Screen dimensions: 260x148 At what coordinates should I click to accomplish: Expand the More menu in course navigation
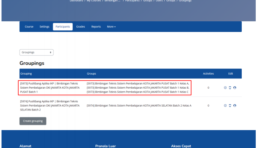click(x=111, y=27)
